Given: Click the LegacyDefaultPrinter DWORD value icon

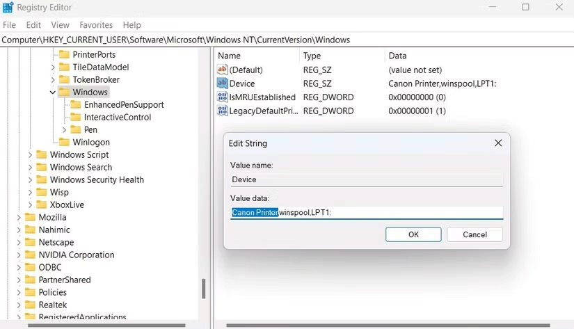Looking at the screenshot, I should 223,111.
